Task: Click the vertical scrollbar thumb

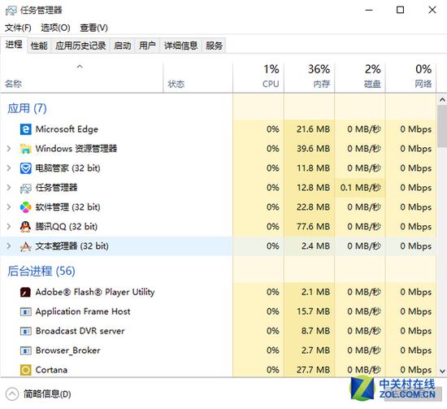Action: (x=442, y=126)
